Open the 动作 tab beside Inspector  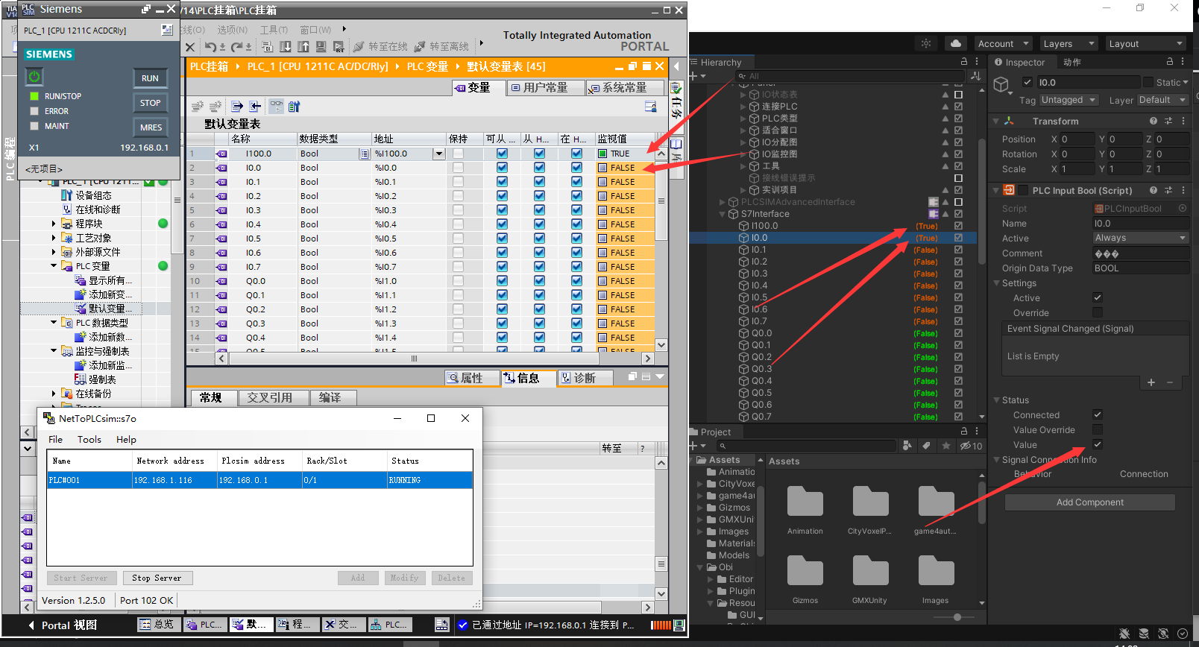pyautogui.click(x=1071, y=63)
